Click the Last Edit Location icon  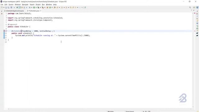click(71, 7)
